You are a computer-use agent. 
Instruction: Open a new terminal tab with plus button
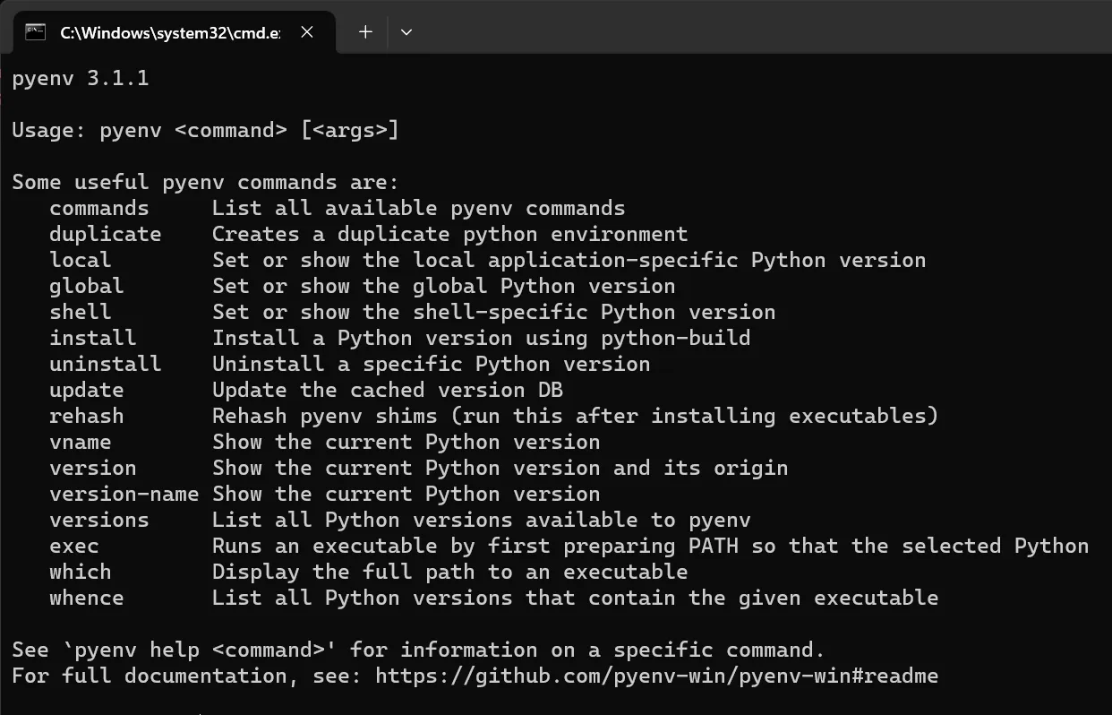pos(365,32)
